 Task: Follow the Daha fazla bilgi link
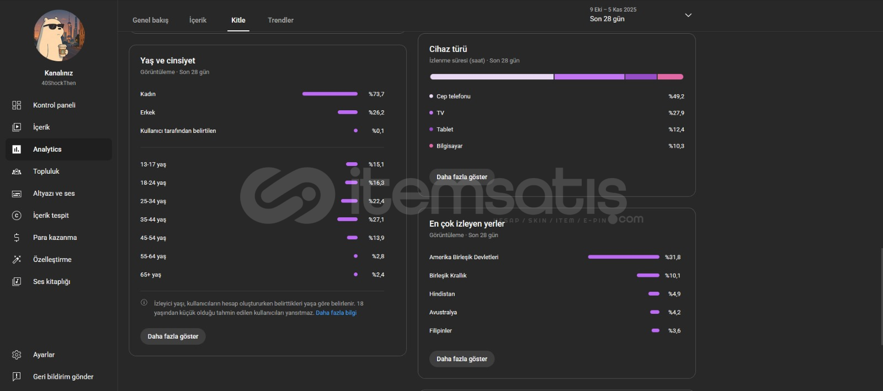pos(336,313)
